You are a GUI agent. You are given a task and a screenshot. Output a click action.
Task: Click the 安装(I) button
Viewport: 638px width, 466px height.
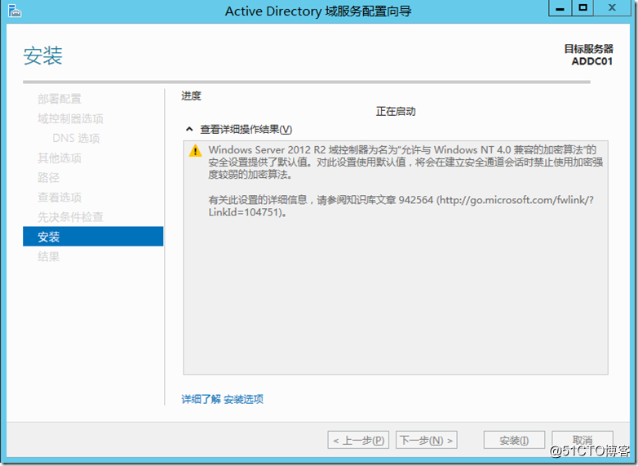pyautogui.click(x=514, y=440)
